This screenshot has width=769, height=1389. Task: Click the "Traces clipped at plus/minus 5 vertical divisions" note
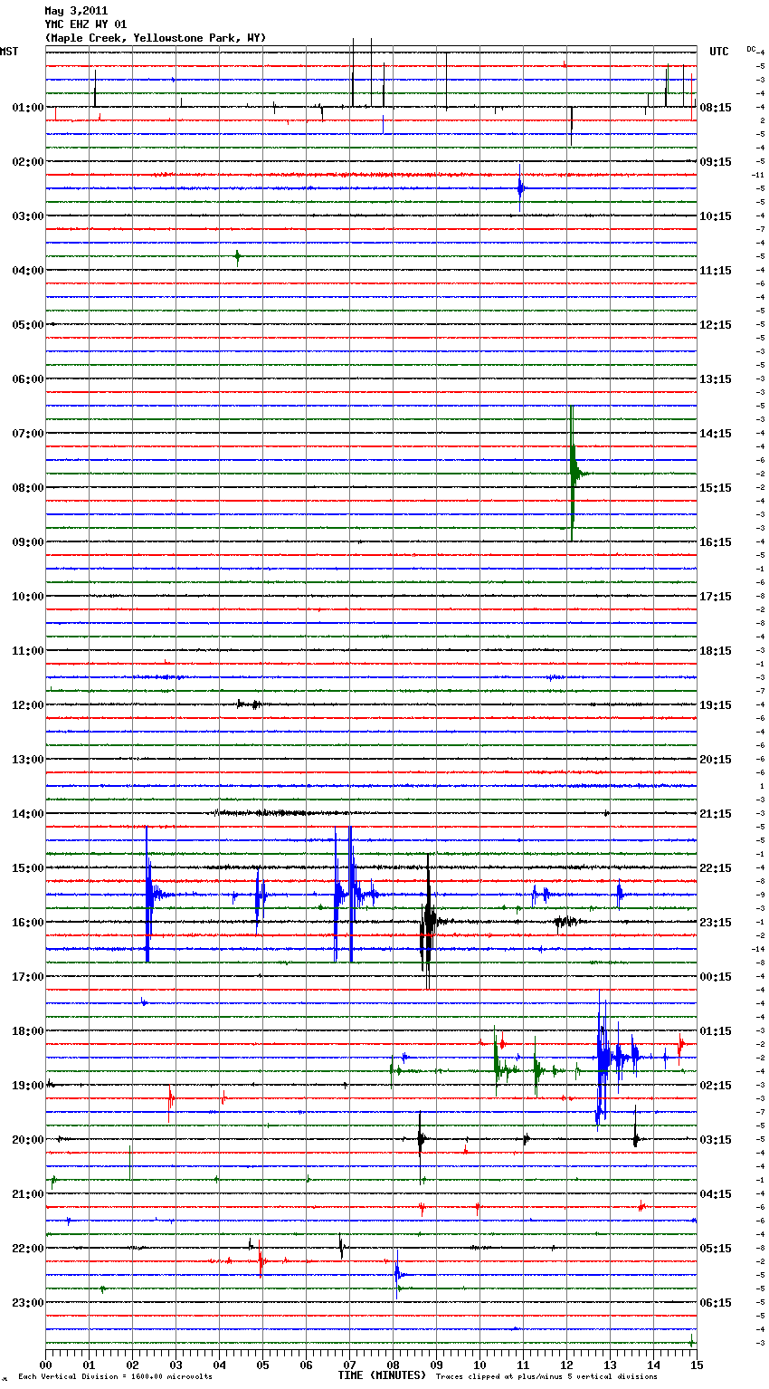[546, 1377]
